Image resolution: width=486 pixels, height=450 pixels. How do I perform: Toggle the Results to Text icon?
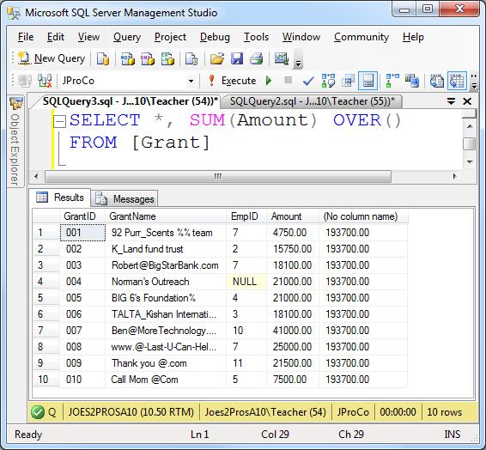(x=437, y=81)
